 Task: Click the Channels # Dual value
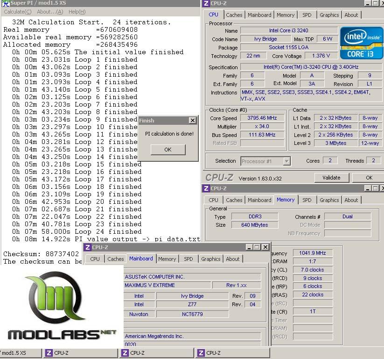click(348, 216)
